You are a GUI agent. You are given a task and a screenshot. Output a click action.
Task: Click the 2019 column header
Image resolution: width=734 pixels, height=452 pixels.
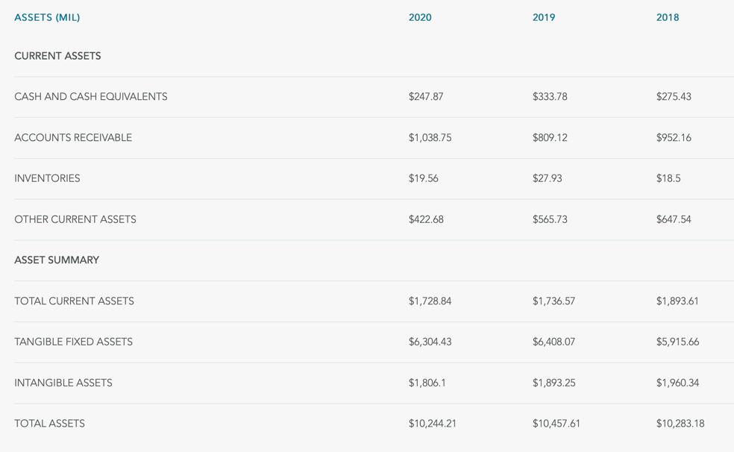click(544, 17)
